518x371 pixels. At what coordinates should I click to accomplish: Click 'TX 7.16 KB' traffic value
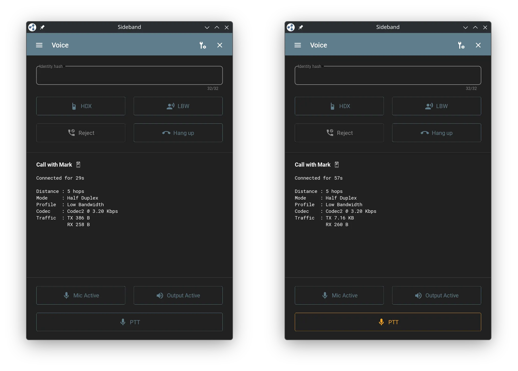(340, 218)
